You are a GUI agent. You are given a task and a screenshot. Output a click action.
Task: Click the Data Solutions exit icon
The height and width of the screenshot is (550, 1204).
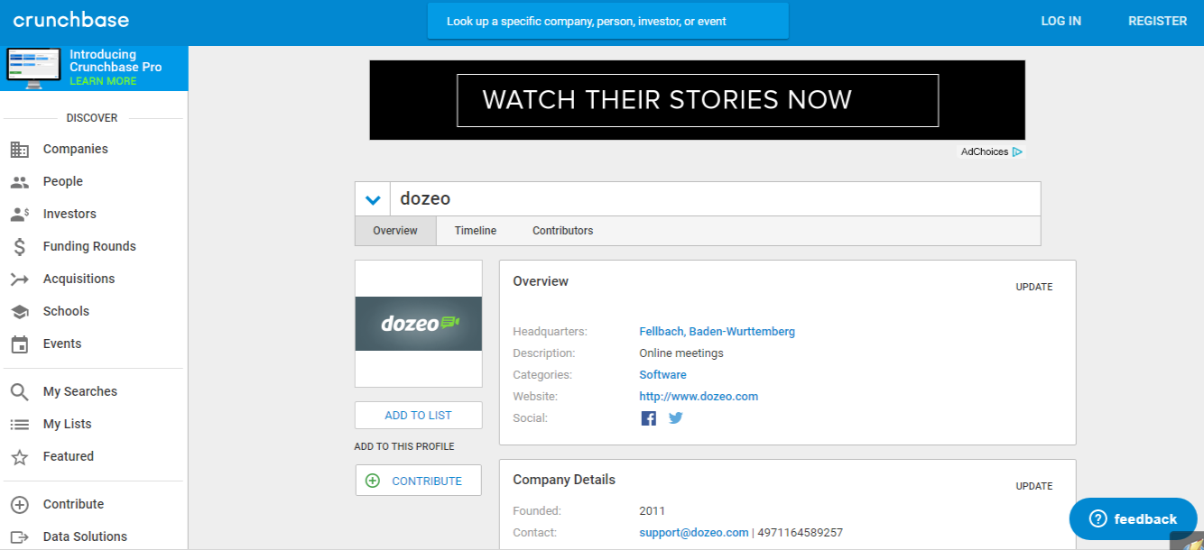[x=19, y=536]
